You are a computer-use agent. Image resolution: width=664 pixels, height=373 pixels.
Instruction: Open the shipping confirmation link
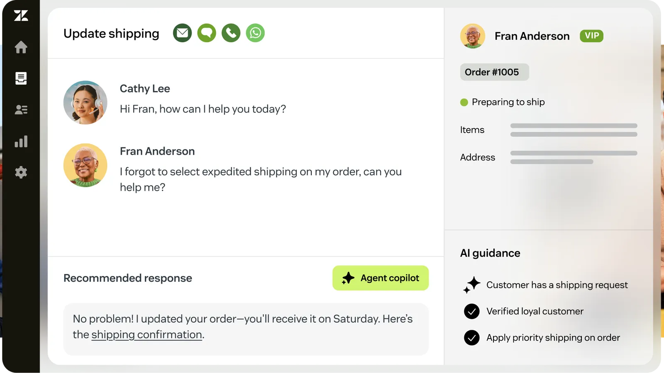click(146, 334)
